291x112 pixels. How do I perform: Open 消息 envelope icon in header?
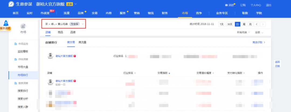pyautogui.click(x=226, y=5)
